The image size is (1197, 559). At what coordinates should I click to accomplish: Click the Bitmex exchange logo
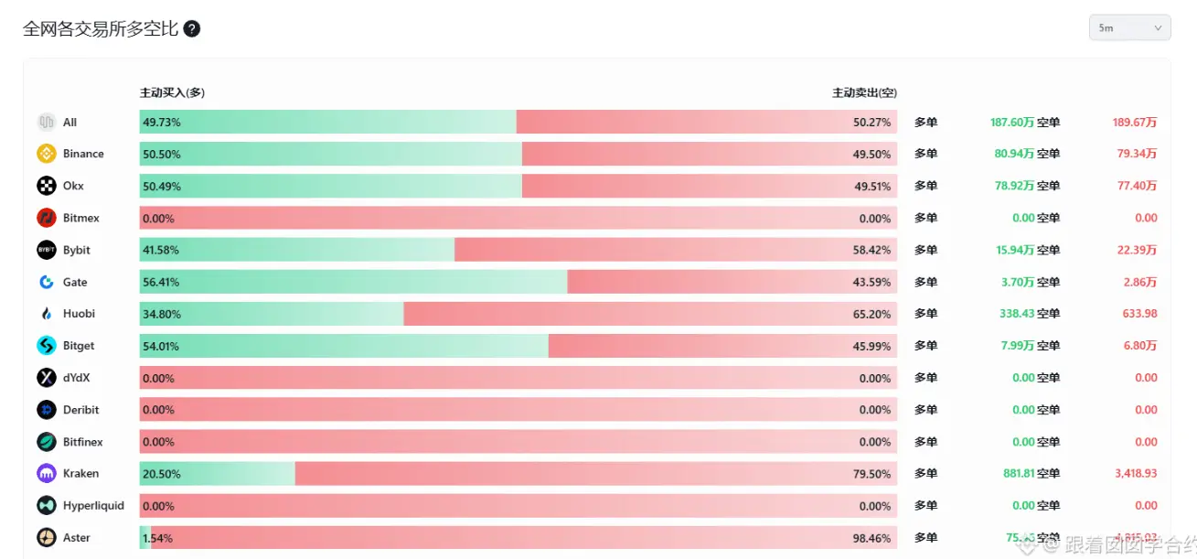point(47,218)
